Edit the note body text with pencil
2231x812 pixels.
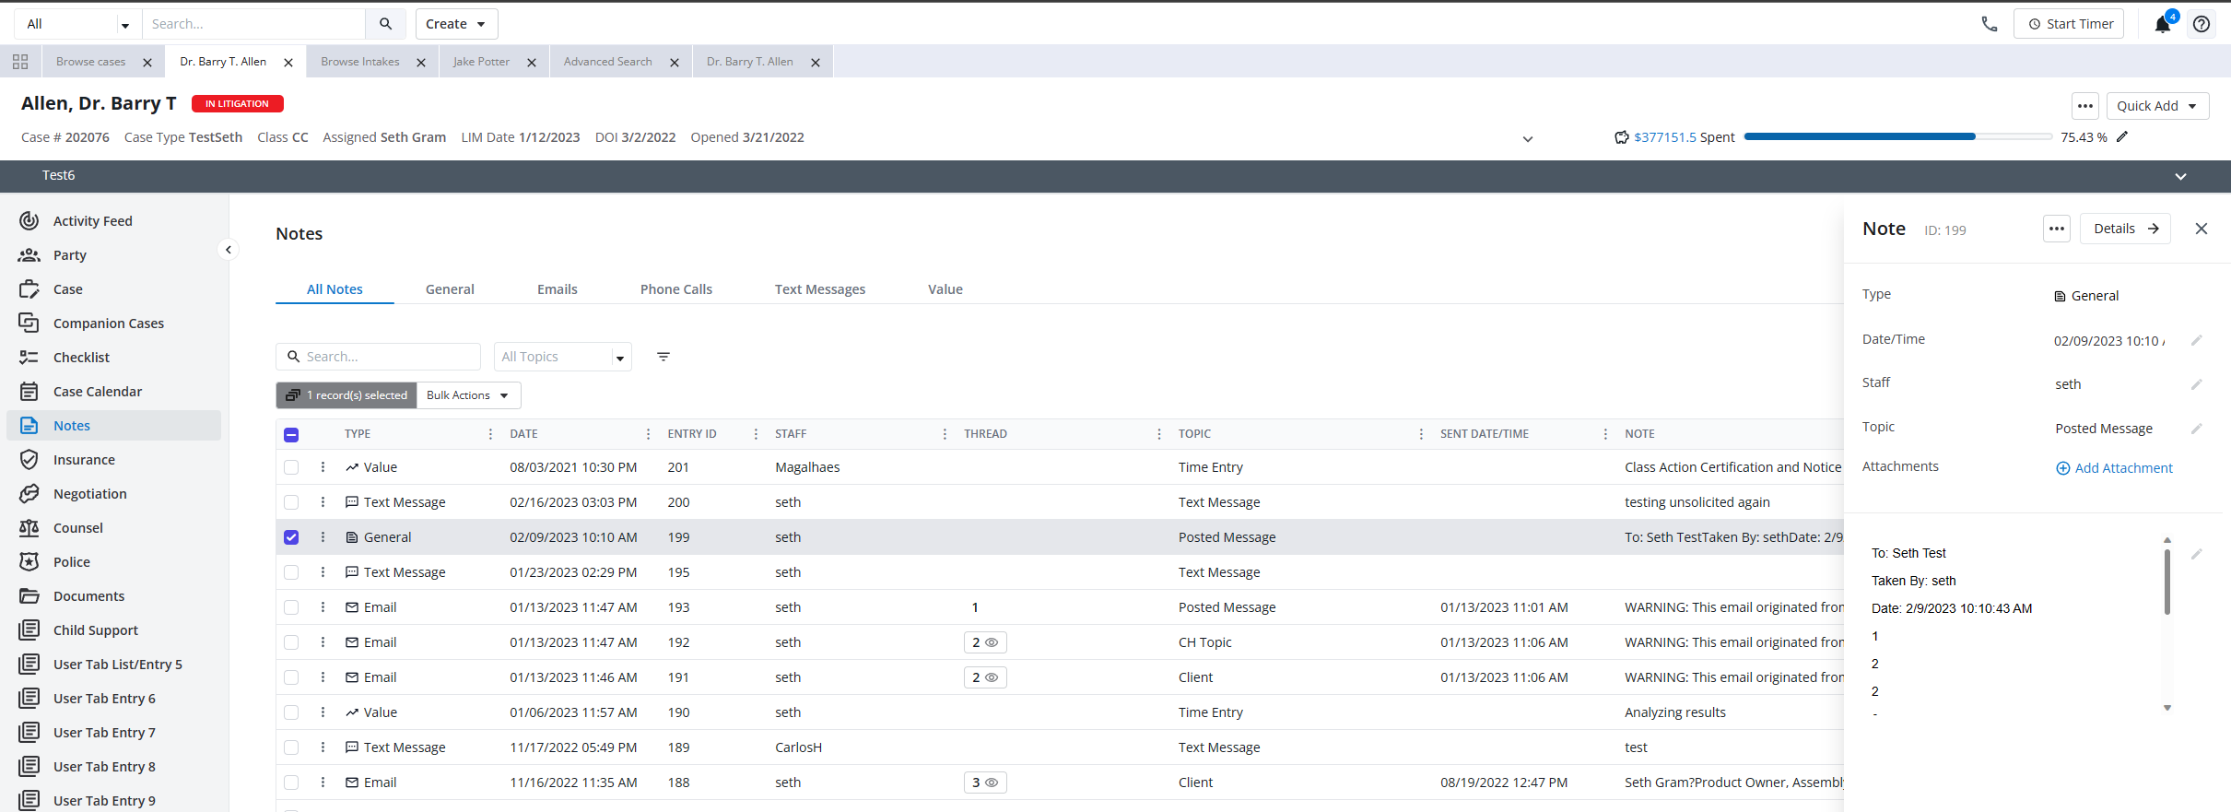coord(2197,554)
